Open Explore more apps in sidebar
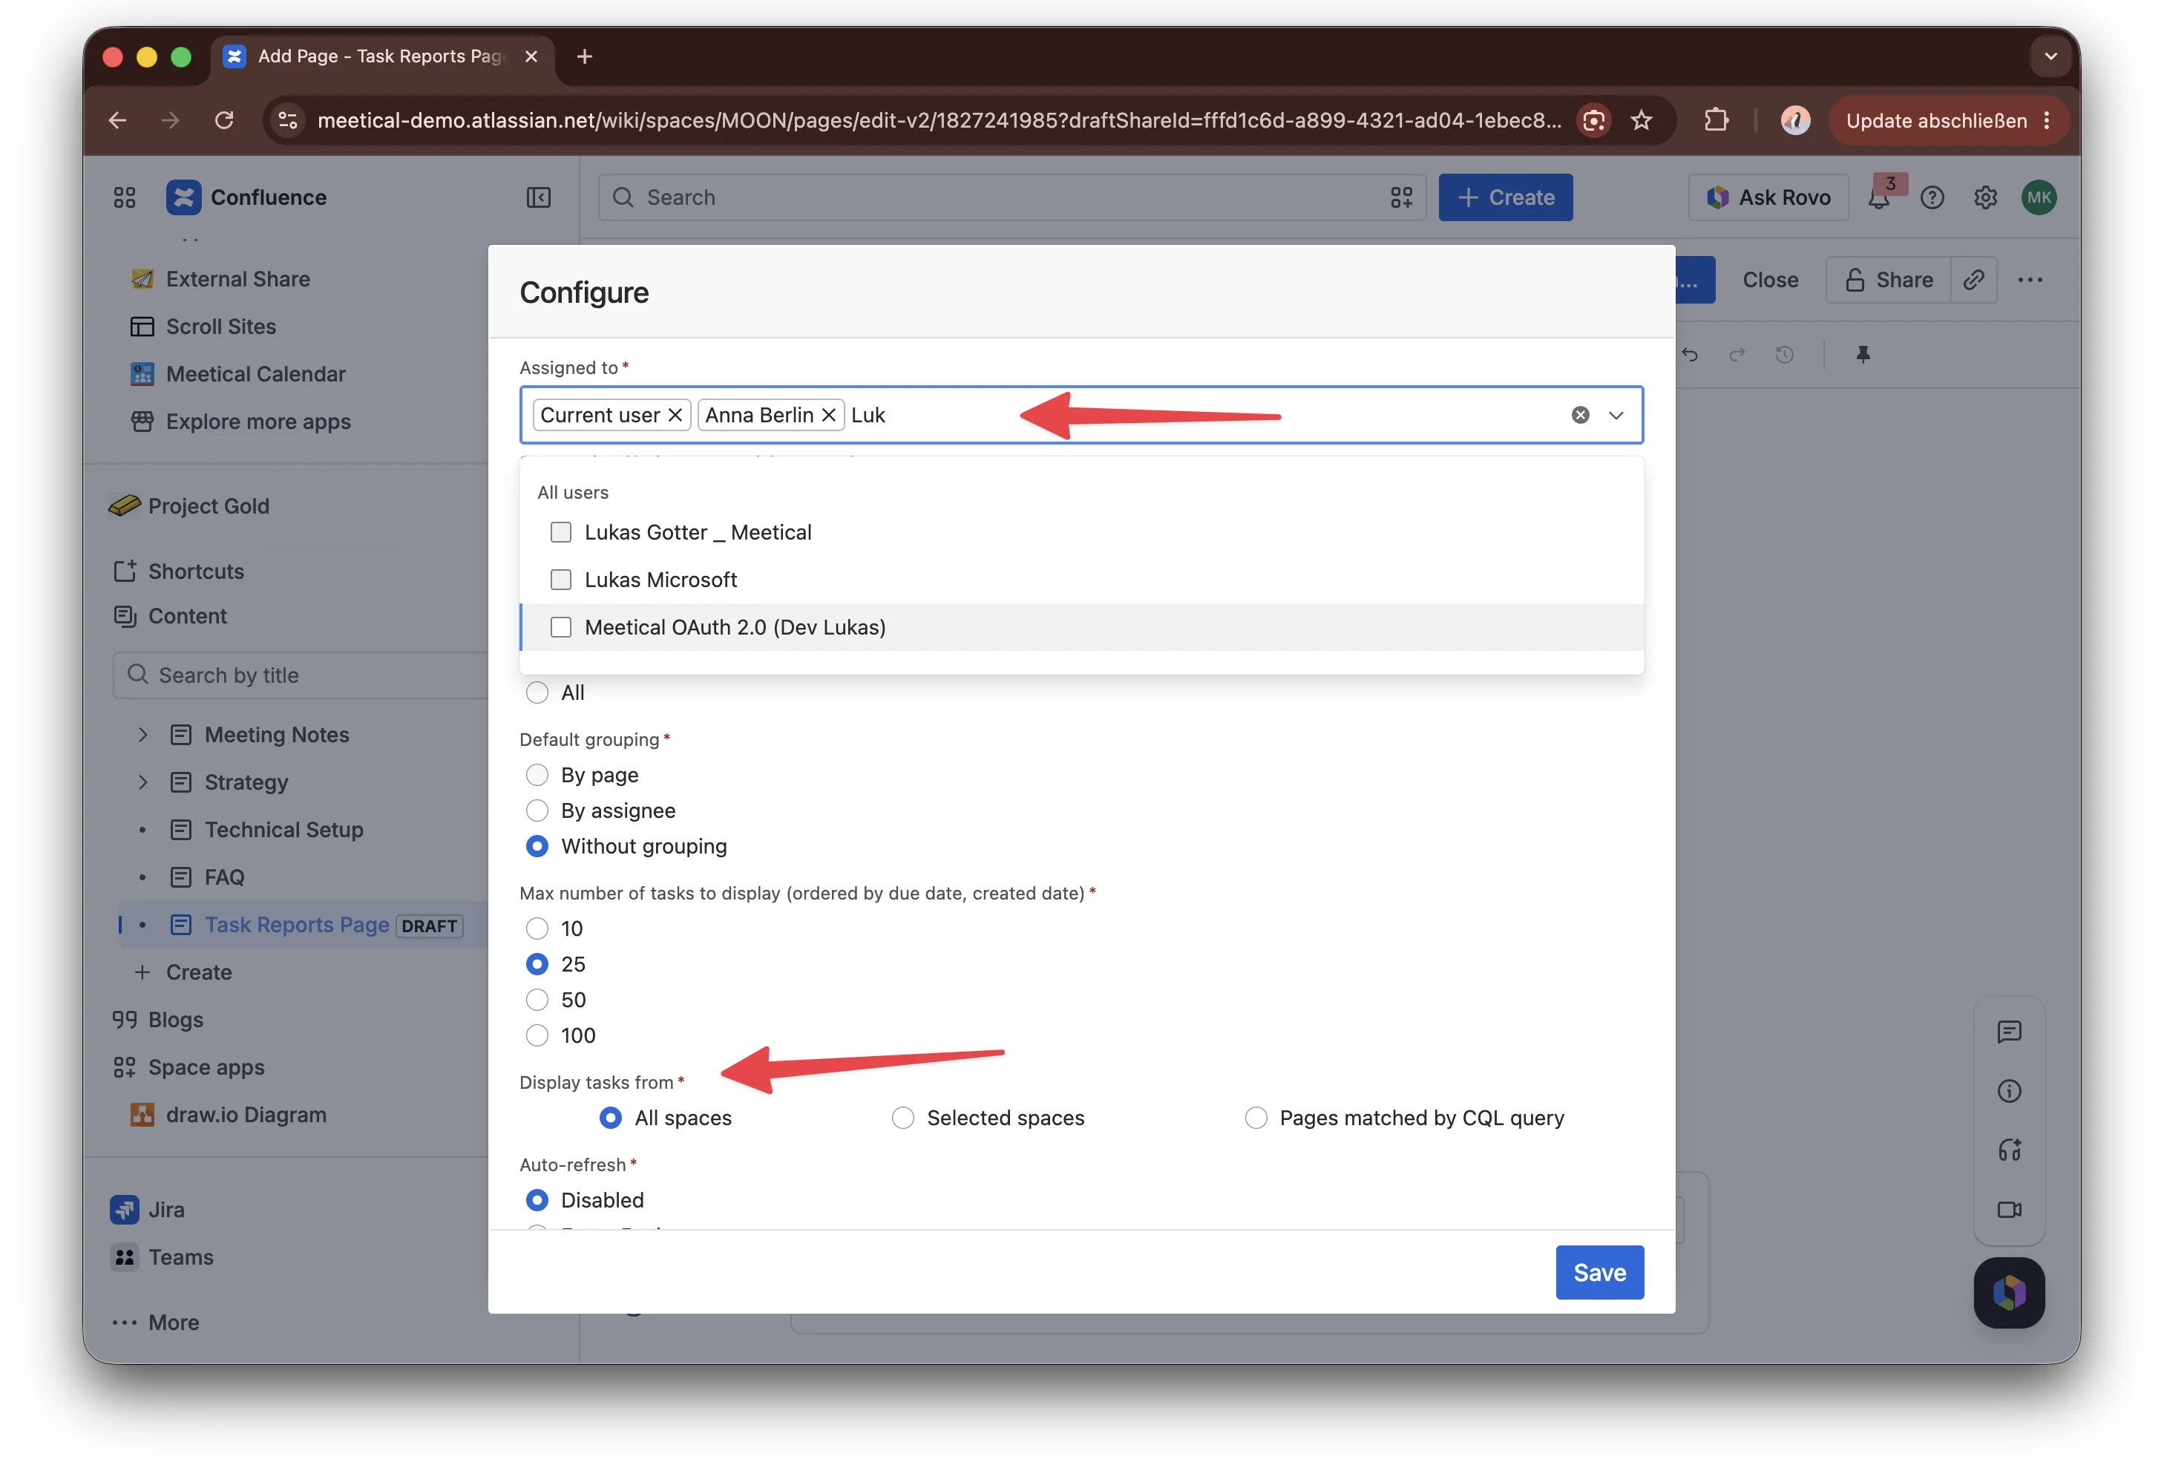Screen dimensions: 2164x1474 [x=258, y=422]
